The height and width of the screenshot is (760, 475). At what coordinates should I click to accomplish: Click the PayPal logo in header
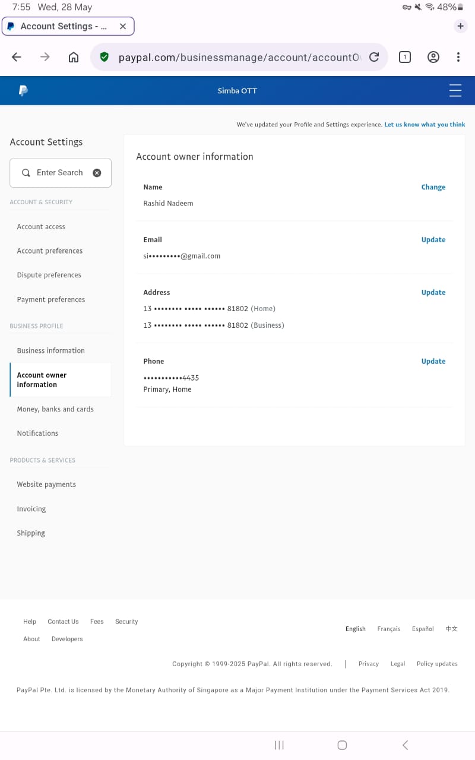[x=23, y=91]
